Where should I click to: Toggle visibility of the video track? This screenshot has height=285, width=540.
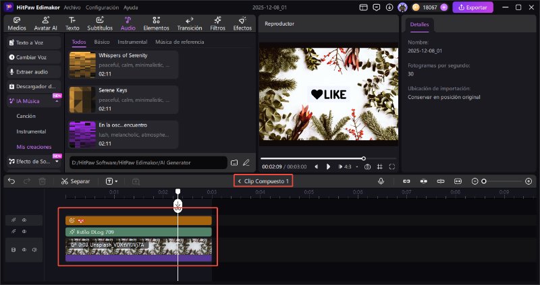coord(24,250)
